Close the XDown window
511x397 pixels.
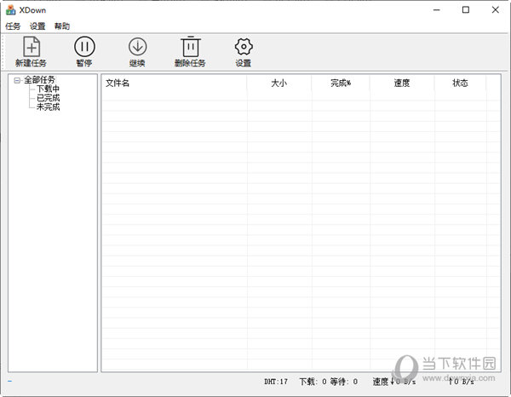click(x=496, y=10)
